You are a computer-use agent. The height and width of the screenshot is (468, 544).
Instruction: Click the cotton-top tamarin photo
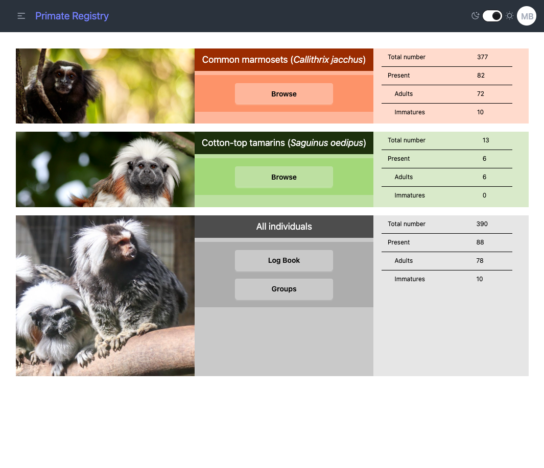pyautogui.click(x=105, y=169)
